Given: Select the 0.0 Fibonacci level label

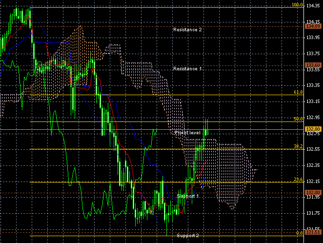Looking at the screenshot, I should (x=300, y=233).
